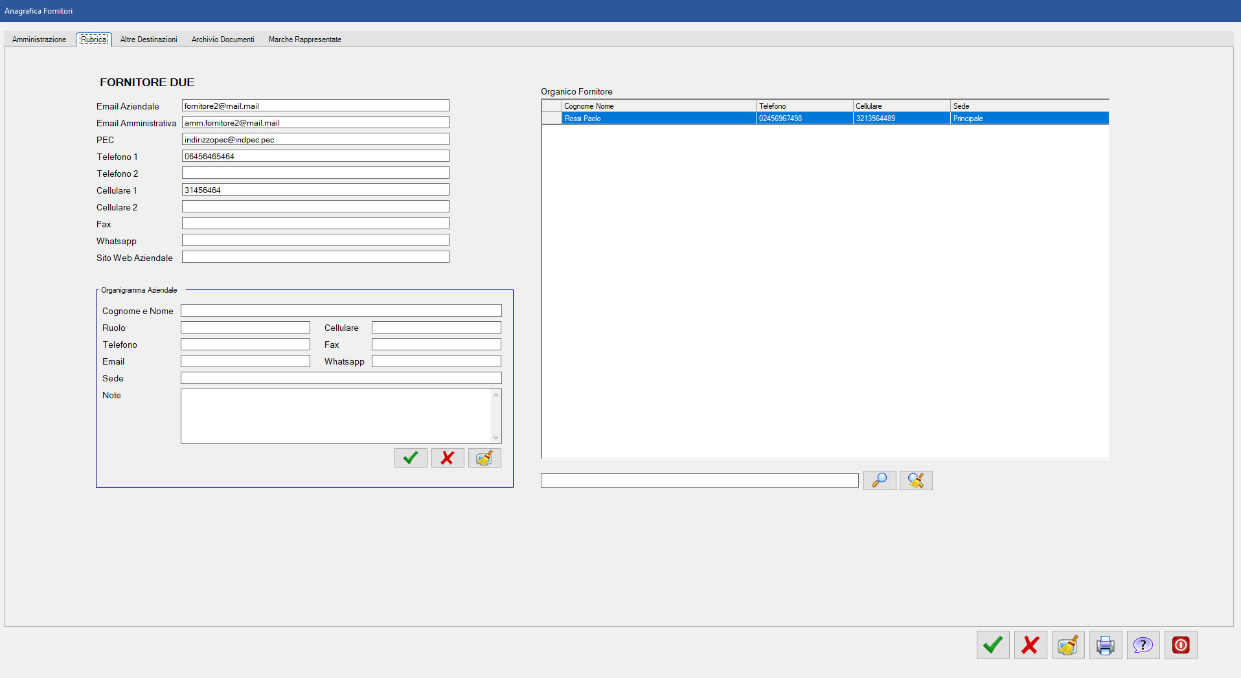Viewport: 1241px width, 678px height.
Task: Click the large red X cancel icon at bottom
Action: 1030,645
